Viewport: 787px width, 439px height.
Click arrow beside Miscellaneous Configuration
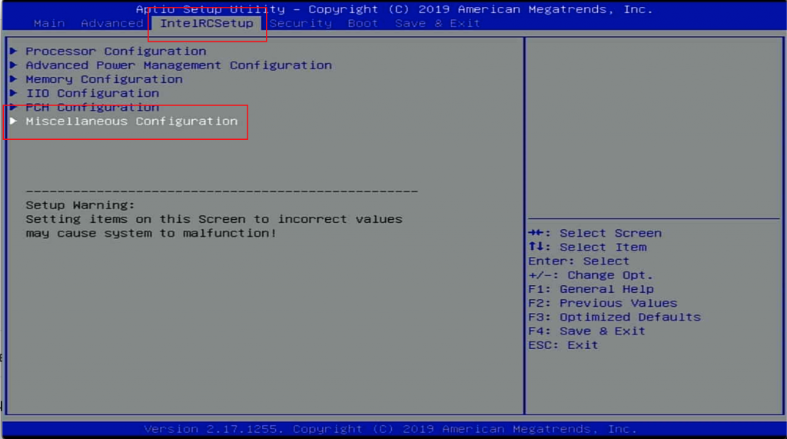click(14, 121)
